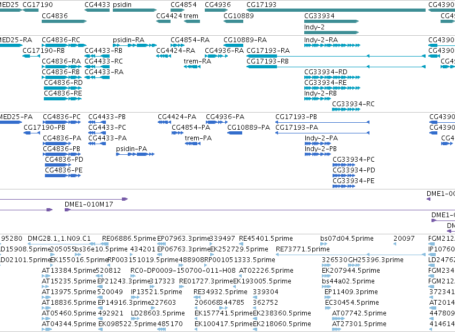455x332 pixels.
Task: Click the CG4836-PD protein feature
Action: coord(58,165)
